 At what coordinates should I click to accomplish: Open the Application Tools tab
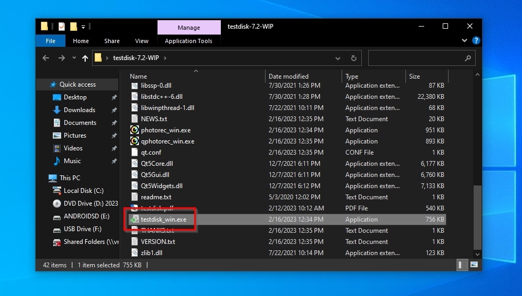click(188, 41)
